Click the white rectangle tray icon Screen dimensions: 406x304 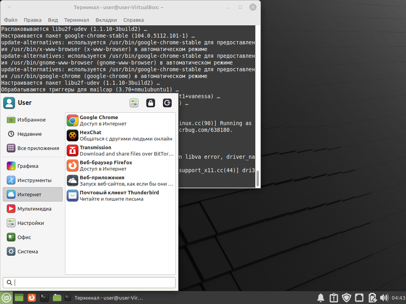pos(359,298)
